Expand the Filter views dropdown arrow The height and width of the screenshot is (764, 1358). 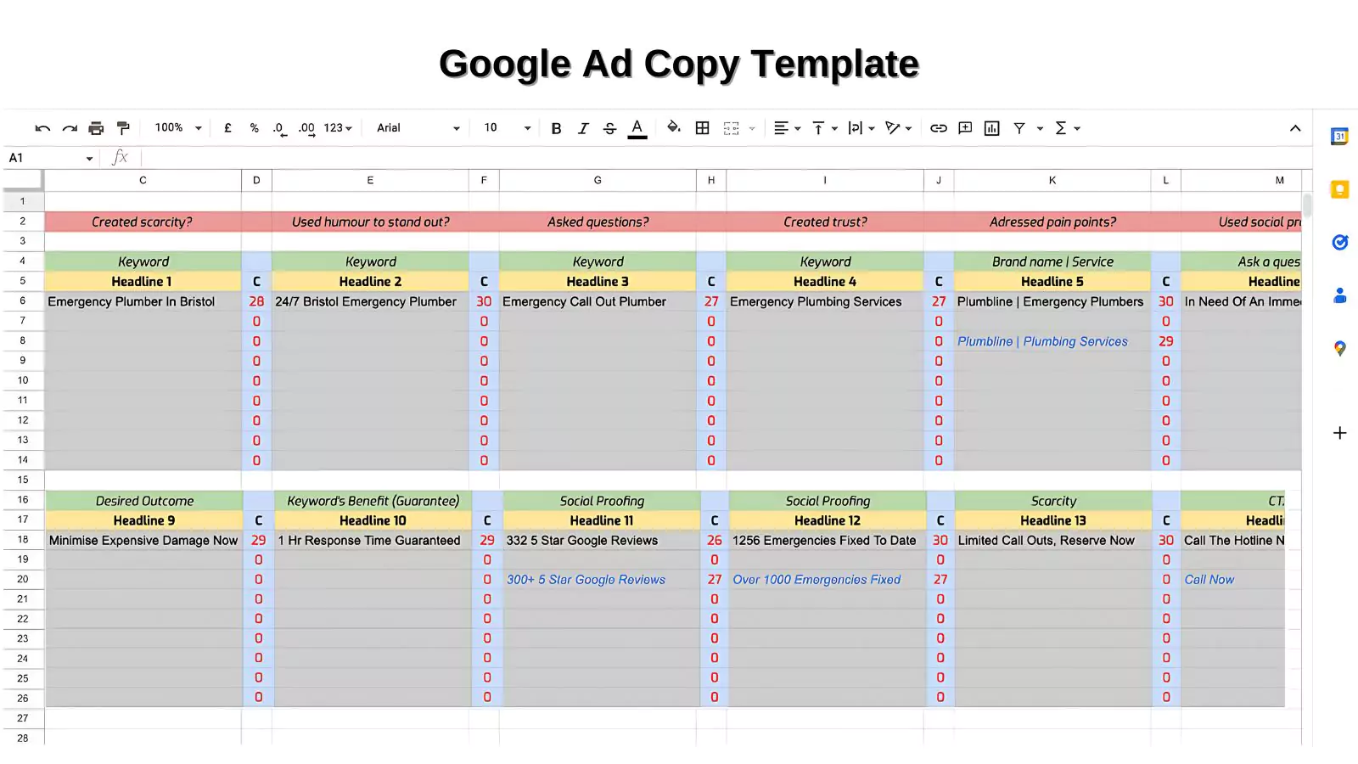1040,129
